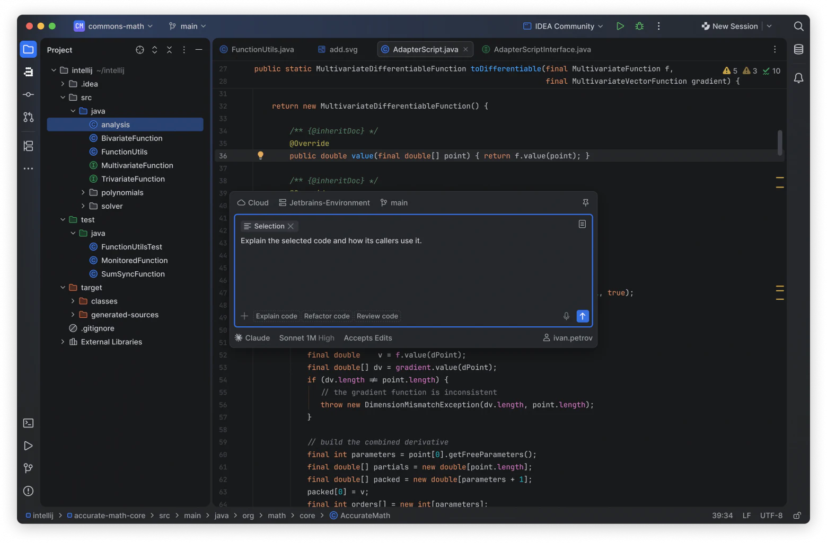Collapse the src folder
Viewport: 827px width, 543px height.
pos(63,97)
